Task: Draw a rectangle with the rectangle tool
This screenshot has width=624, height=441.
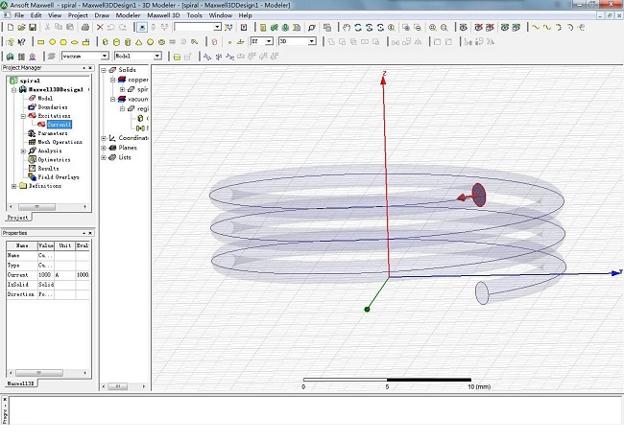Action: click(x=40, y=42)
